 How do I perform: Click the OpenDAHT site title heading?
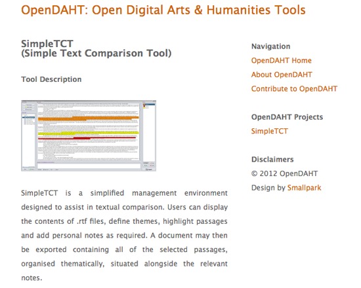163,10
